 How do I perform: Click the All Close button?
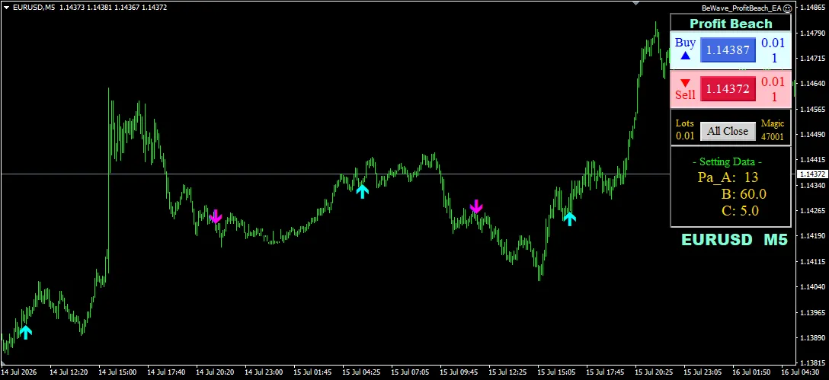click(728, 131)
